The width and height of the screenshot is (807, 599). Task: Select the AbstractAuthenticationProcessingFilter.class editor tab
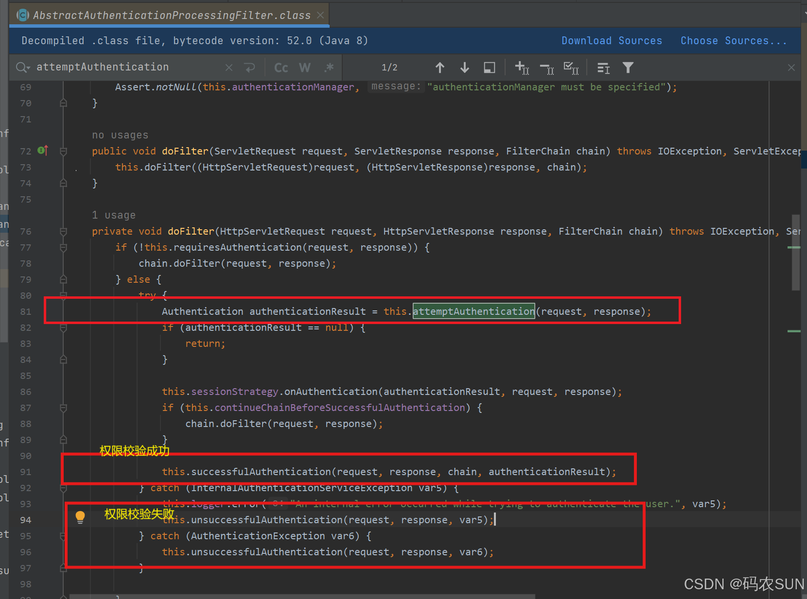pos(169,15)
